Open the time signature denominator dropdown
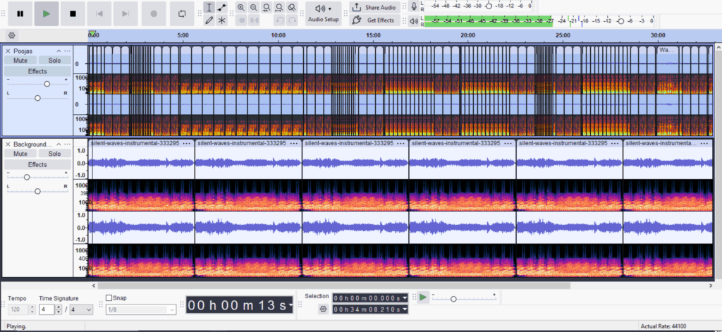 pyautogui.click(x=80, y=309)
